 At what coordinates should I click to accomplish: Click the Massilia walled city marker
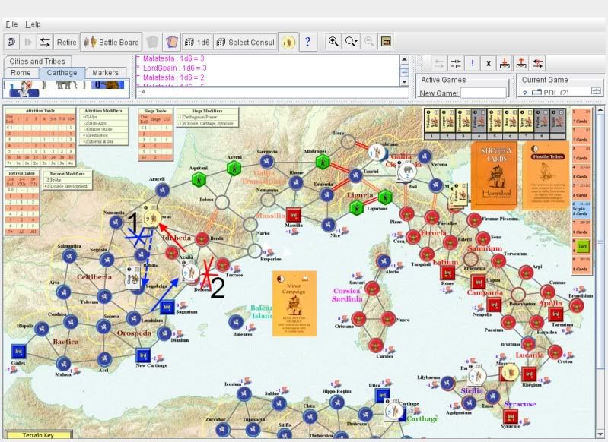(x=294, y=214)
